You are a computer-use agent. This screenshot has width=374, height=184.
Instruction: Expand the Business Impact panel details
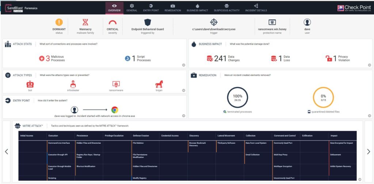[x=370, y=65]
